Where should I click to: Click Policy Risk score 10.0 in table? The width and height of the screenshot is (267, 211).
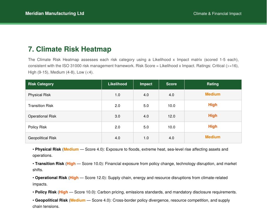coord(171,127)
